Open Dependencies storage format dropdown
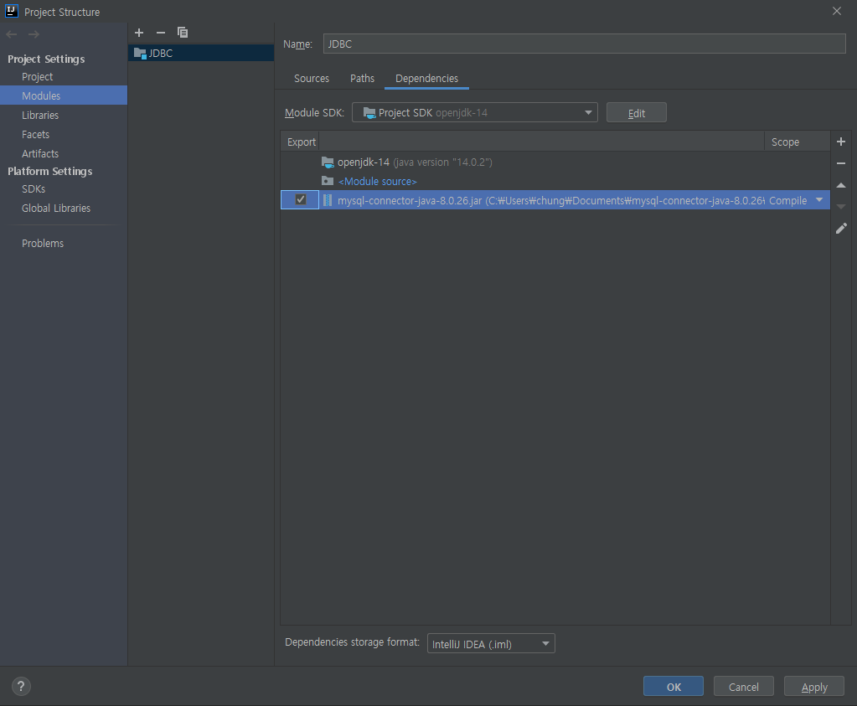 (x=491, y=644)
